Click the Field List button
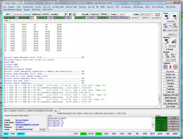183x139 pixels. tap(94, 14)
